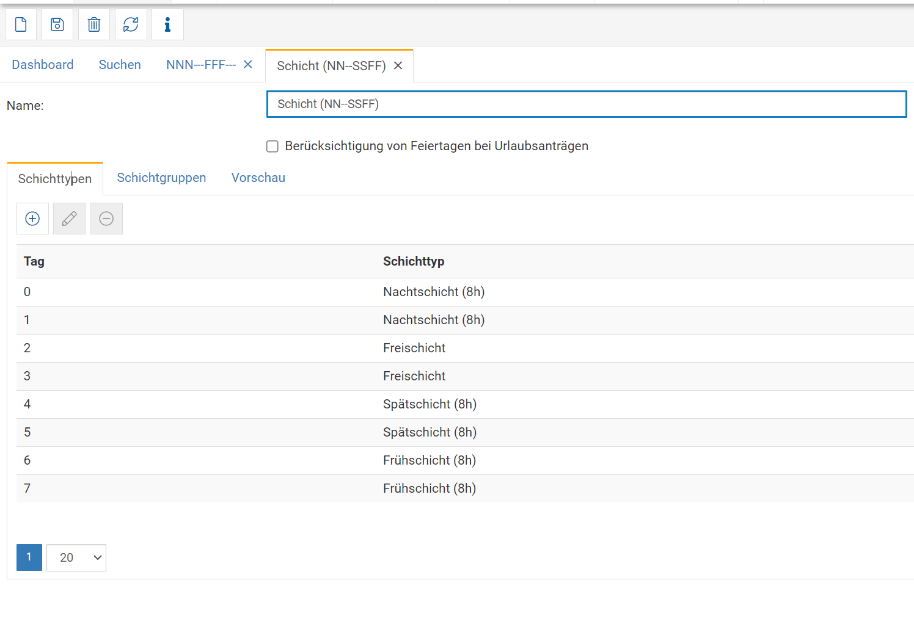Click the trash delete icon
Viewport: 914px width, 638px height.
pyautogui.click(x=94, y=24)
